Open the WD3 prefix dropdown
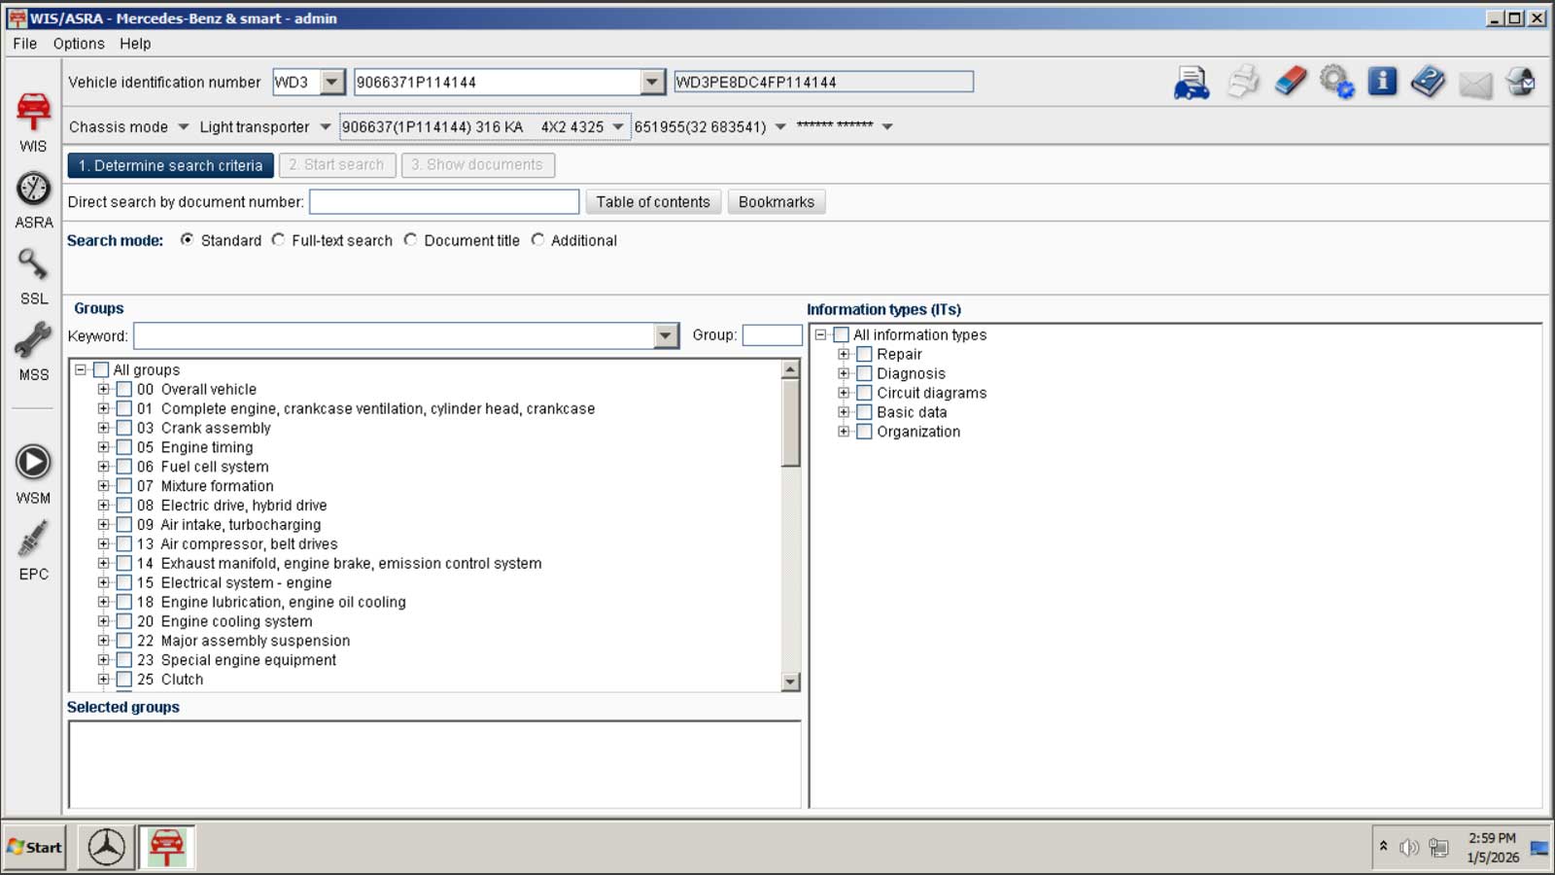1555x875 pixels. [x=332, y=83]
